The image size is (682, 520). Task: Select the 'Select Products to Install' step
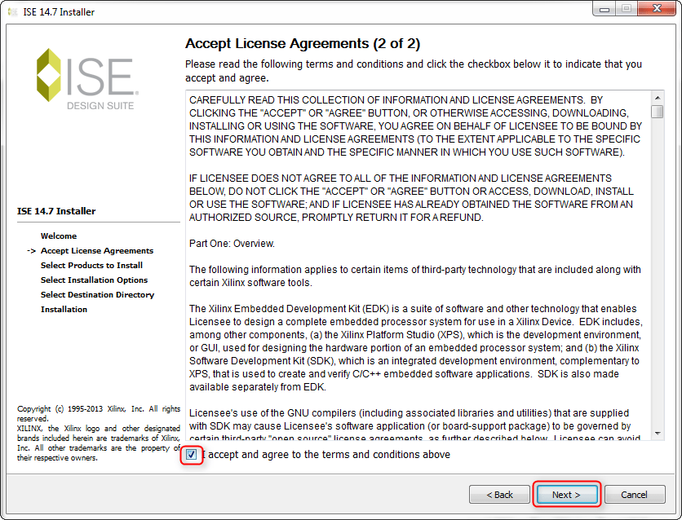(x=91, y=266)
